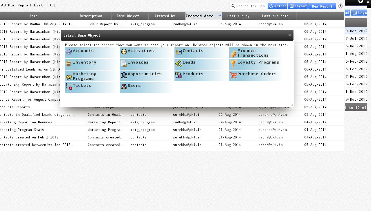Open the info icon beside New Report
Viewport: 371px width, 211px height.
tap(340, 6)
